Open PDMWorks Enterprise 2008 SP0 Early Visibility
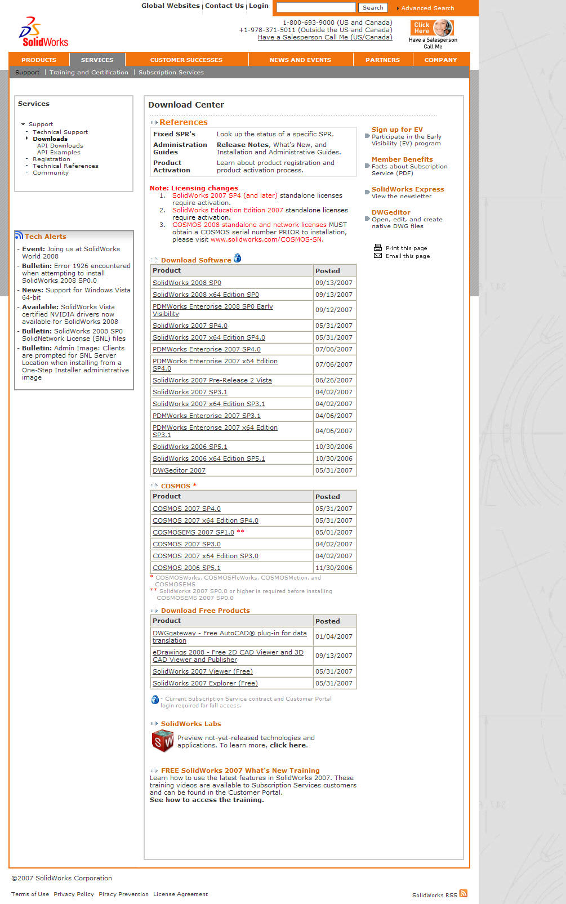 click(x=213, y=310)
